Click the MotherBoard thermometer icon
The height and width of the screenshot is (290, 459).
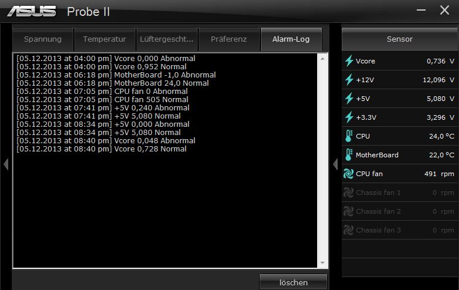tap(349, 155)
